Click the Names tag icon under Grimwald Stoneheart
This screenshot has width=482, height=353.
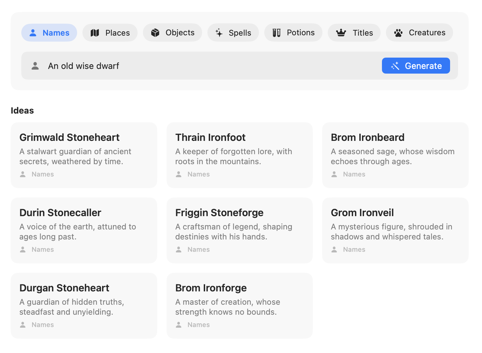(23, 174)
